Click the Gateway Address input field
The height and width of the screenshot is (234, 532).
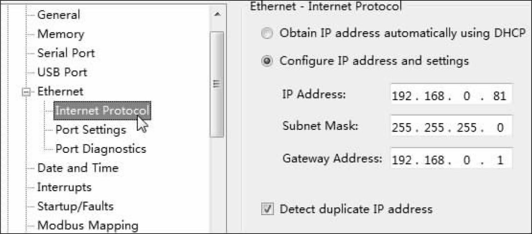451,159
